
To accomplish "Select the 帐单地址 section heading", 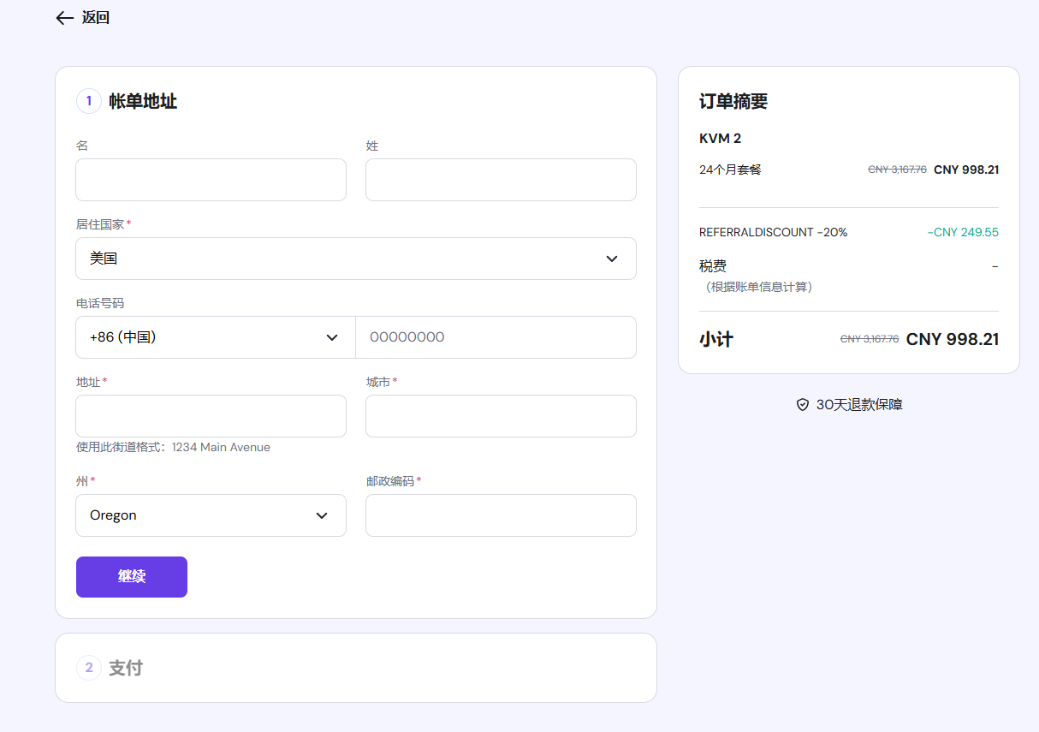I will 143,101.
